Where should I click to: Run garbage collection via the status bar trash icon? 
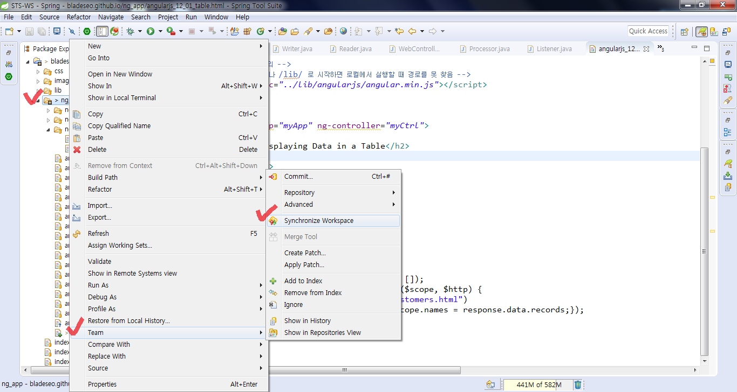click(577, 384)
